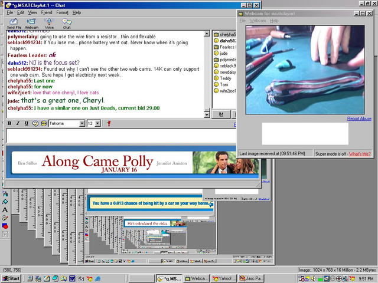
Task: Click the volume speaker tray icon
Action: pos(314,279)
